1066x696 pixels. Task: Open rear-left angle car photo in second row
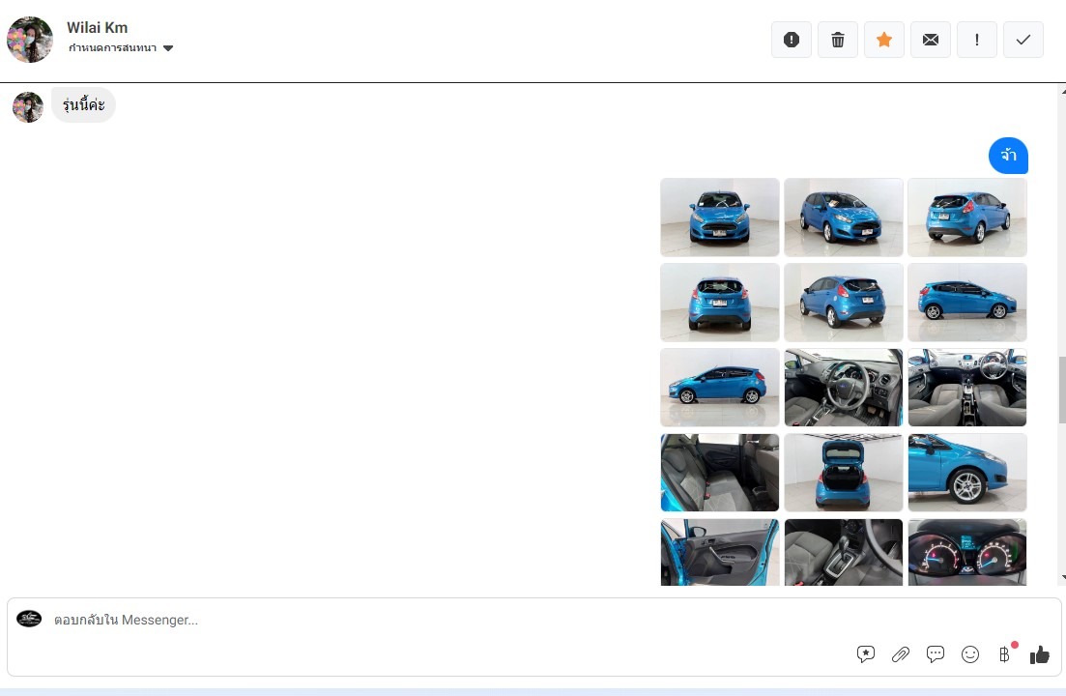click(844, 303)
